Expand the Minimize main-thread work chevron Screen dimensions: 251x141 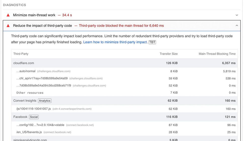237,15
